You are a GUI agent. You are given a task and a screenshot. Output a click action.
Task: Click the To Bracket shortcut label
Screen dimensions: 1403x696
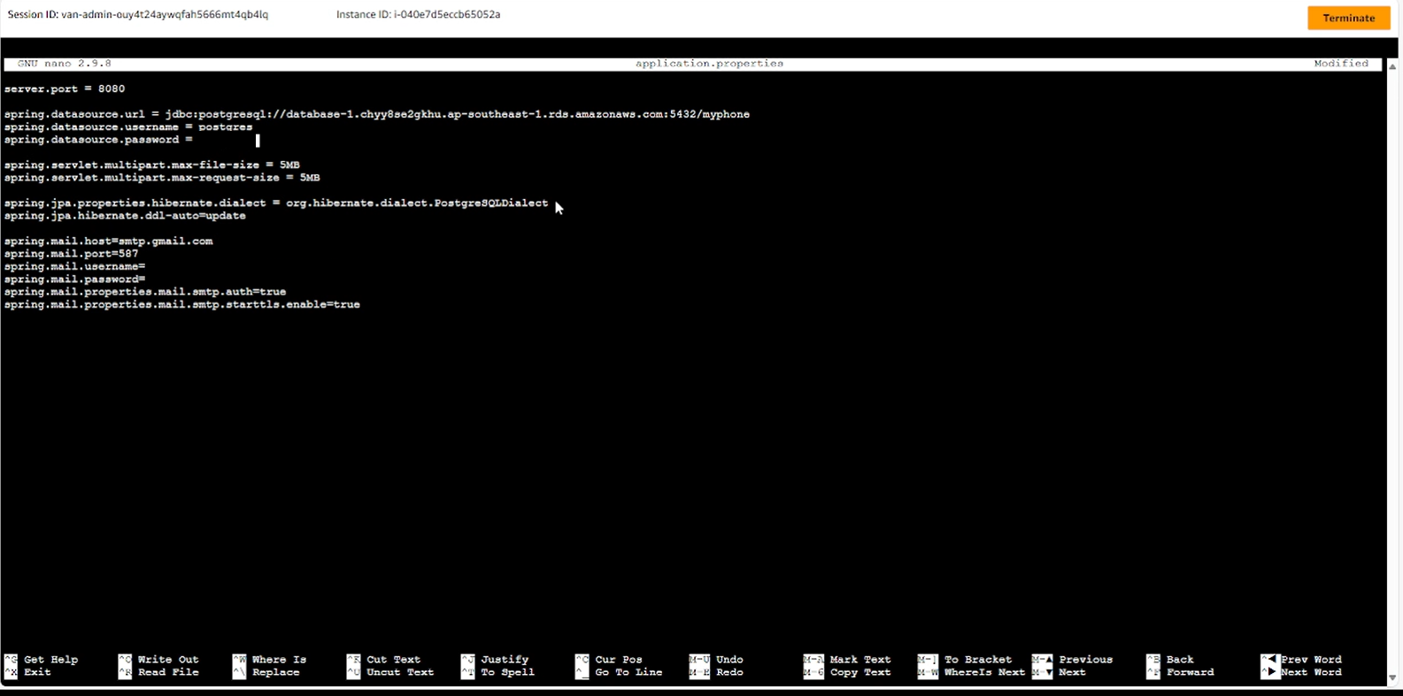pyautogui.click(x=978, y=660)
